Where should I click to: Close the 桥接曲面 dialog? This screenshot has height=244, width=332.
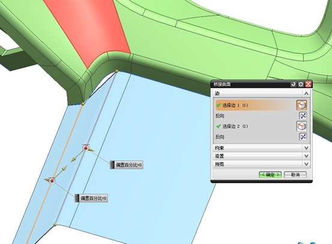tap(309, 84)
